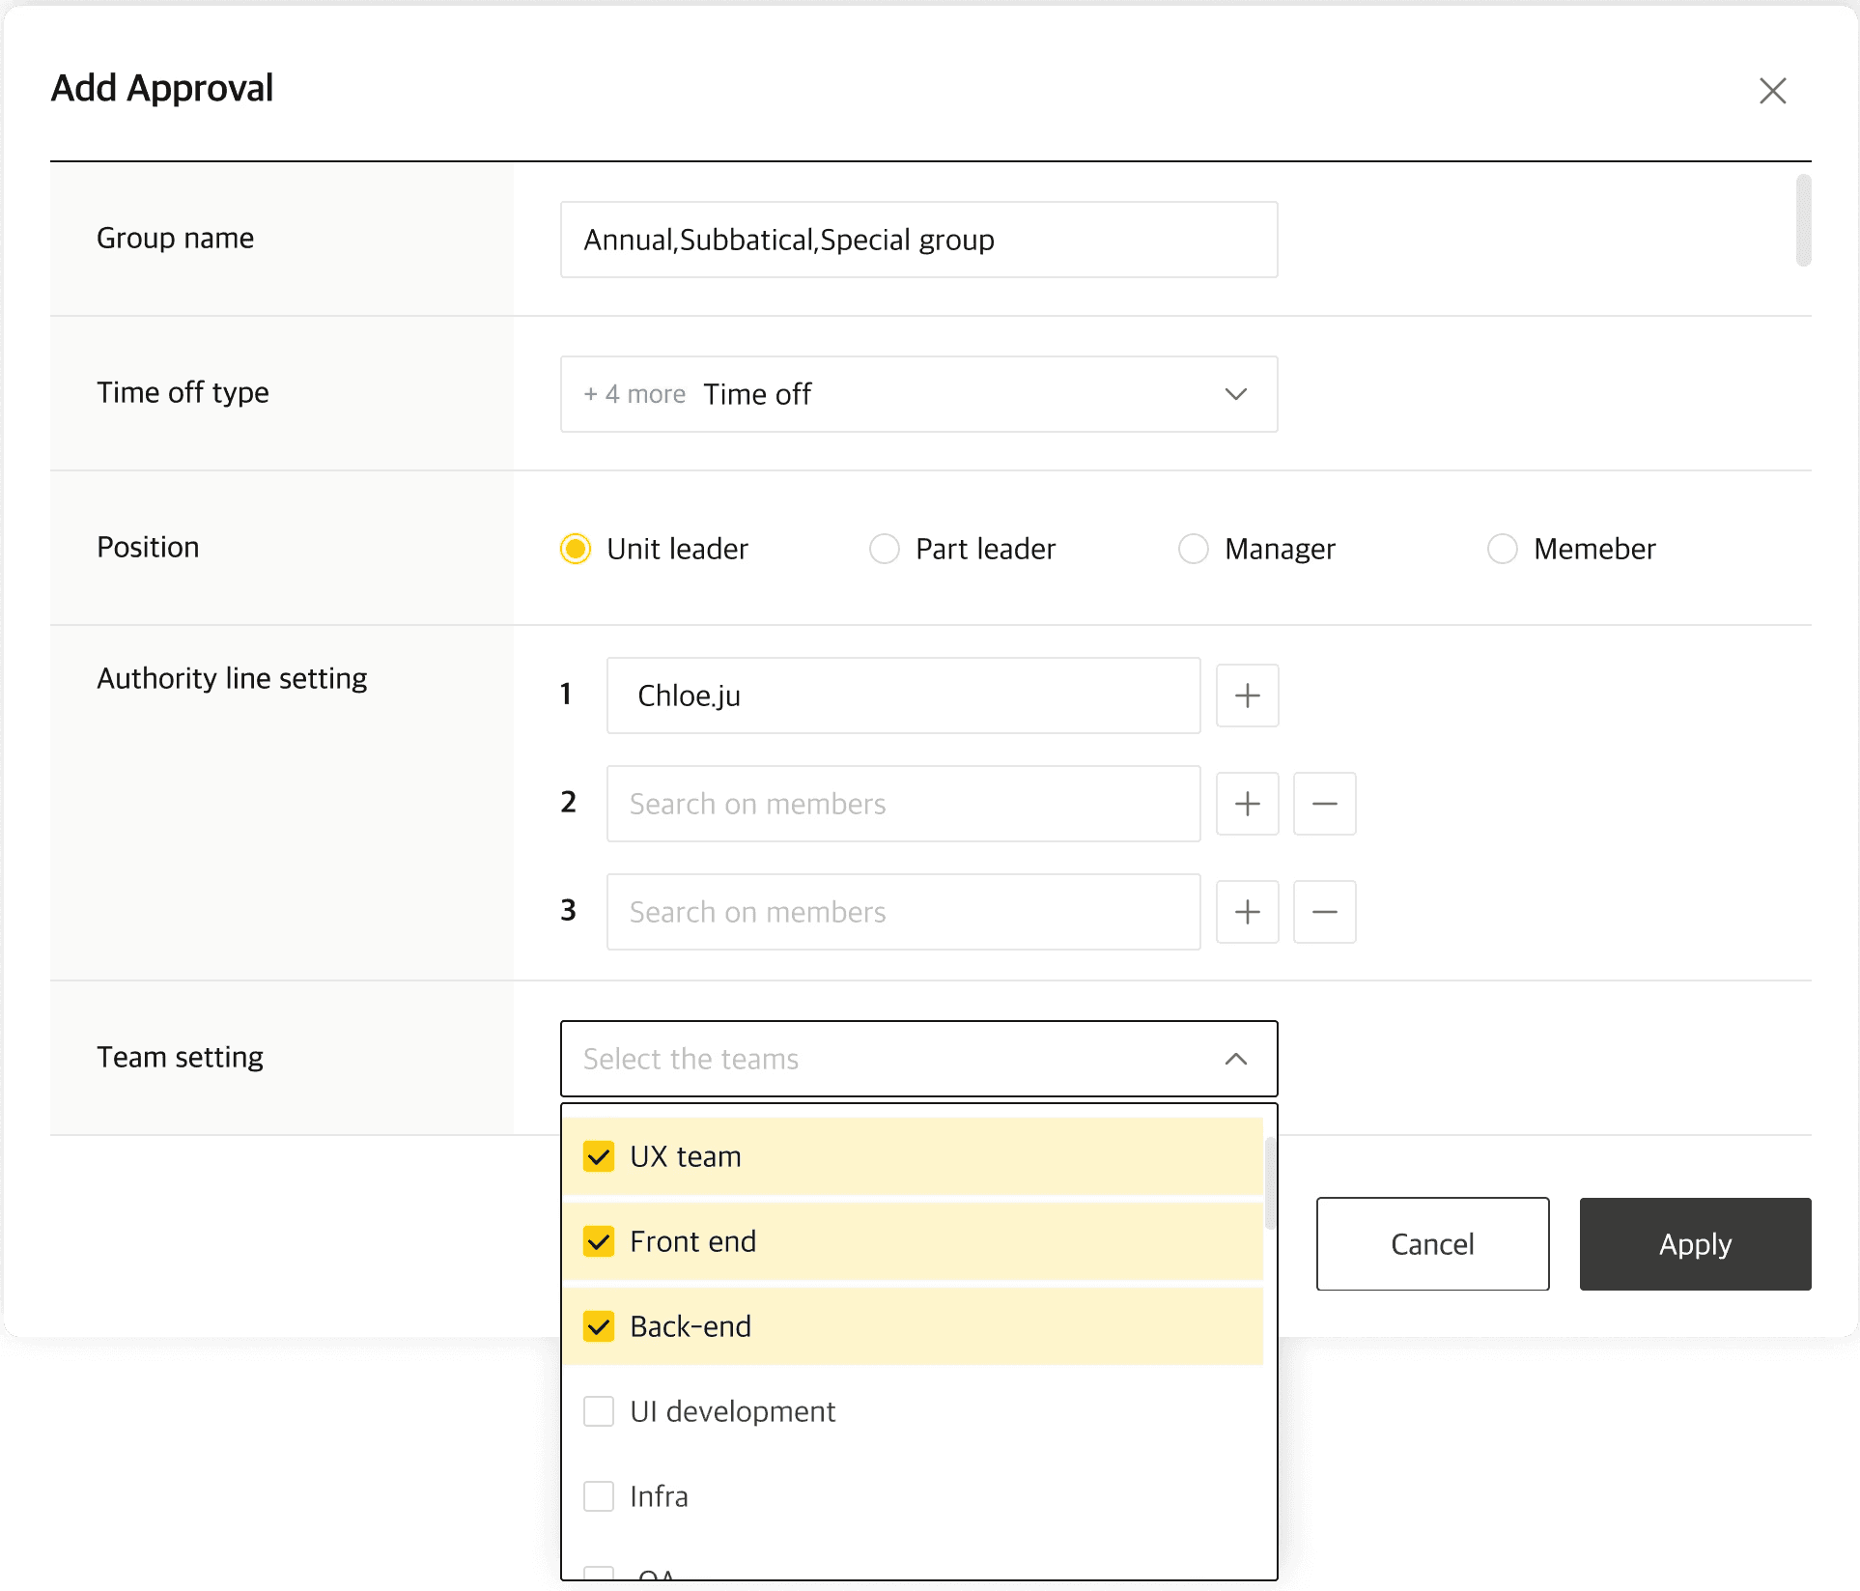
Task: Click the team list scrollbar thumb
Action: click(1270, 1183)
